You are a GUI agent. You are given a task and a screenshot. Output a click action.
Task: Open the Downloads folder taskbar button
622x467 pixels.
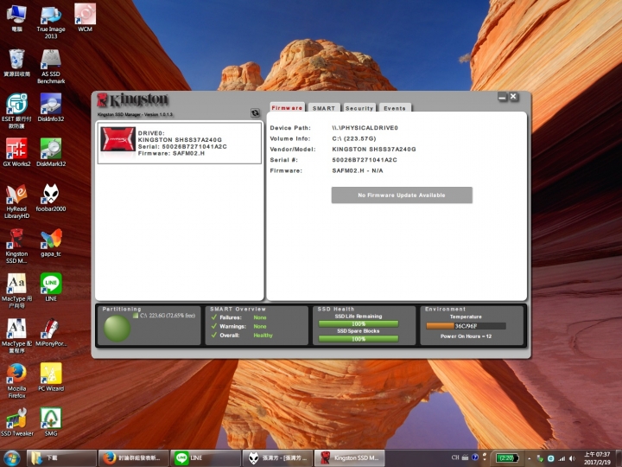61,457
